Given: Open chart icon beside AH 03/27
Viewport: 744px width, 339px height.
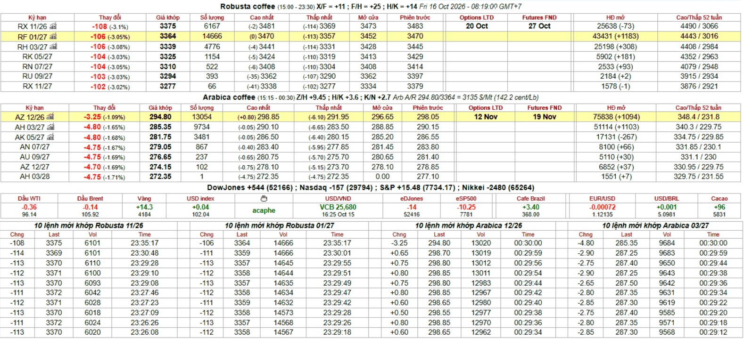Looking at the screenshot, I should (50, 127).
